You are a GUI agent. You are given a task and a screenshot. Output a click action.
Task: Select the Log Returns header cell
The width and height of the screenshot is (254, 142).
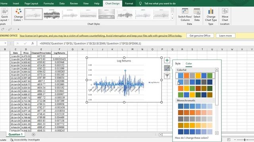pyautogui.click(x=60, y=53)
